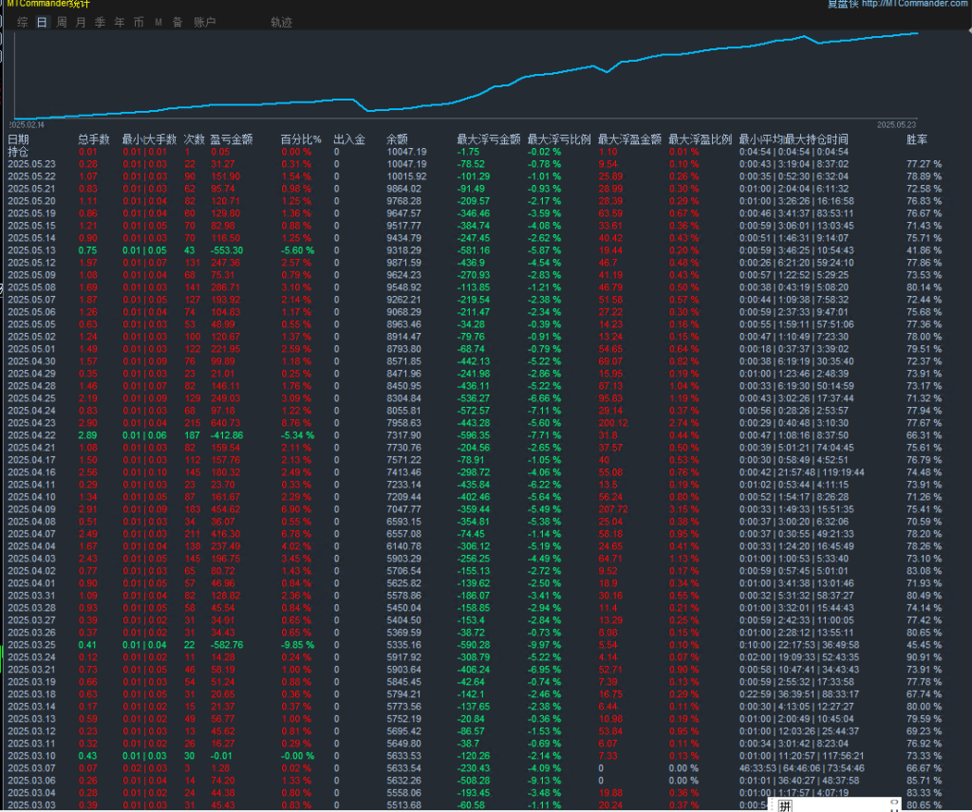Select the 季 quarterly tab
This screenshot has height=812, width=972.
pos(100,22)
